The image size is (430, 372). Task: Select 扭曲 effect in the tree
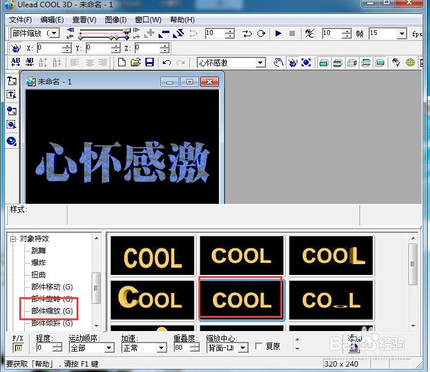click(39, 275)
